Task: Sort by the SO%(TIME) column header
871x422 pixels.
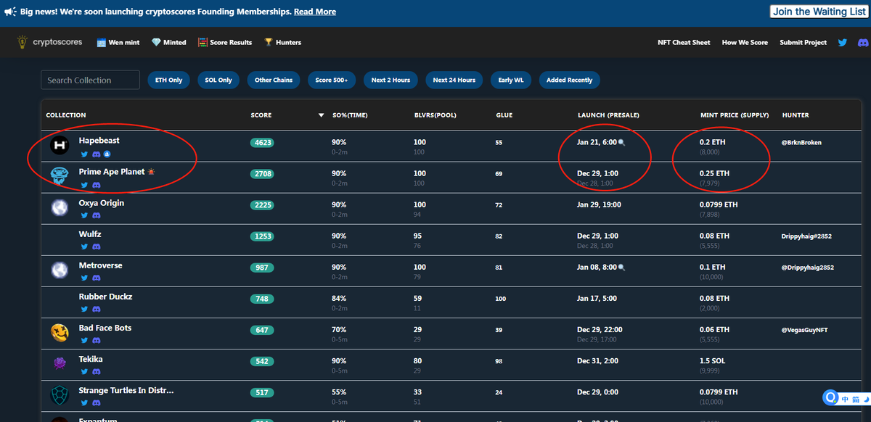Action: (x=350, y=115)
